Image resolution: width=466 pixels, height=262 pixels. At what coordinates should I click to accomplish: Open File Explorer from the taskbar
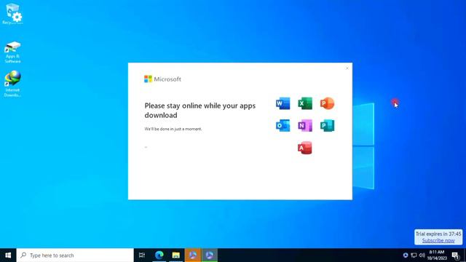[x=176, y=255]
